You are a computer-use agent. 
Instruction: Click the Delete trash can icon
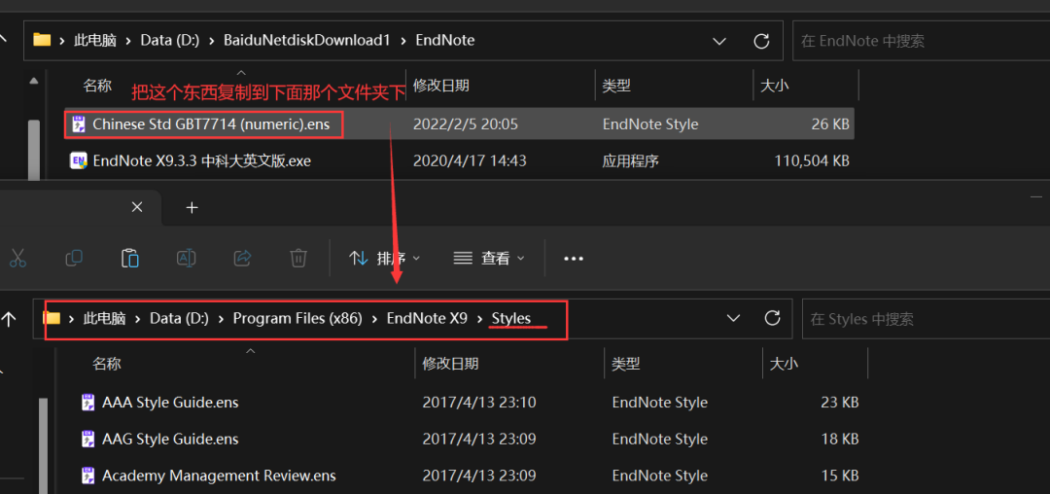pos(298,258)
